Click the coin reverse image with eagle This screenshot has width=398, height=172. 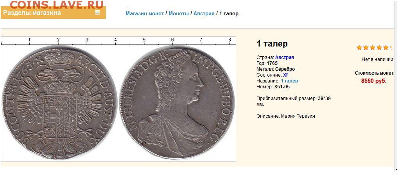point(59,103)
